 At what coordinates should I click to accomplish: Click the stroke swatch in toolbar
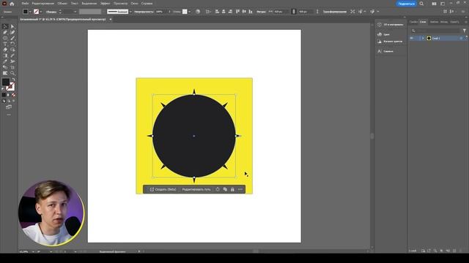pyautogui.click(x=10, y=87)
